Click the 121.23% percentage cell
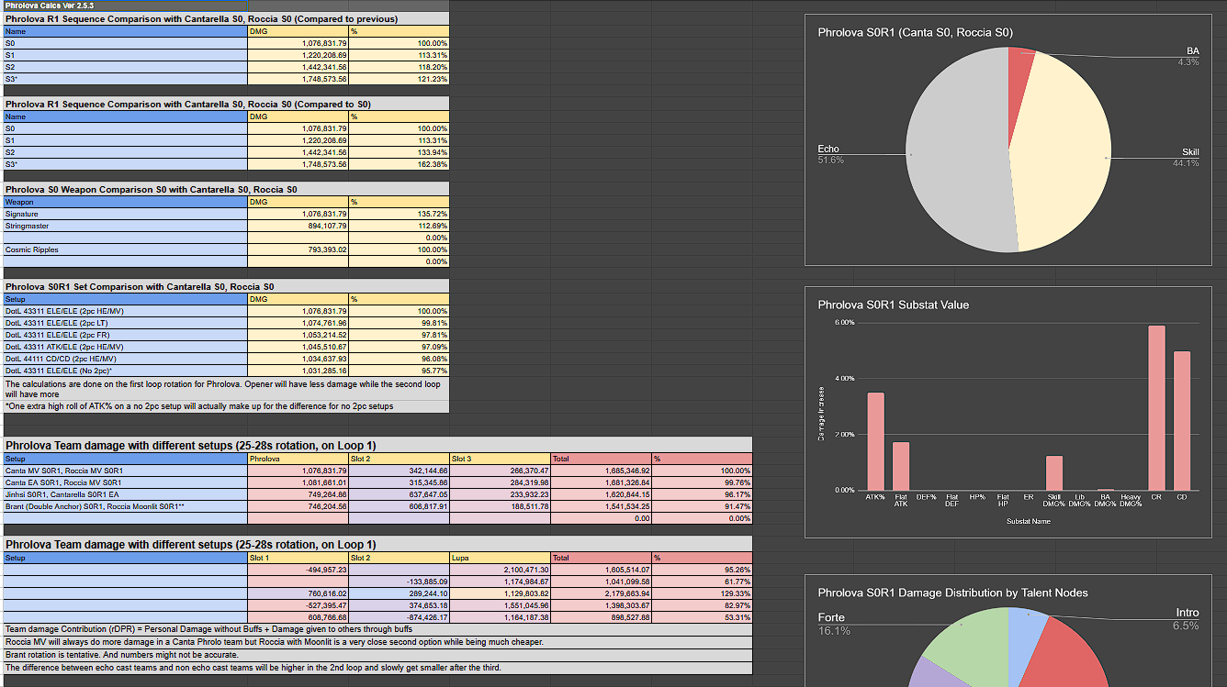The width and height of the screenshot is (1227, 687). pyautogui.click(x=399, y=79)
